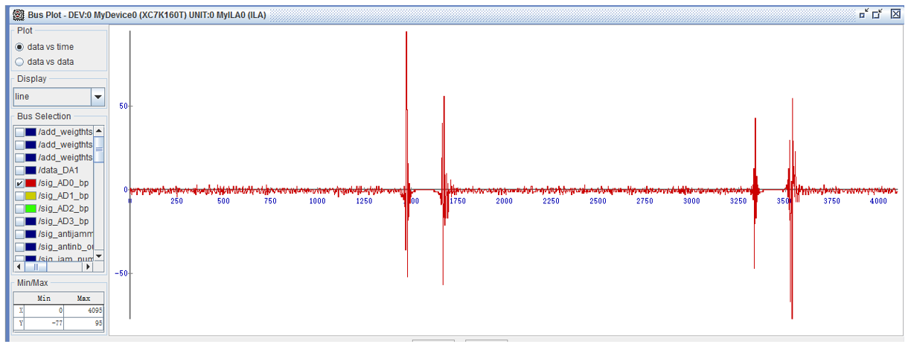
Task: Close the Bus Plot window
Action: (895, 13)
